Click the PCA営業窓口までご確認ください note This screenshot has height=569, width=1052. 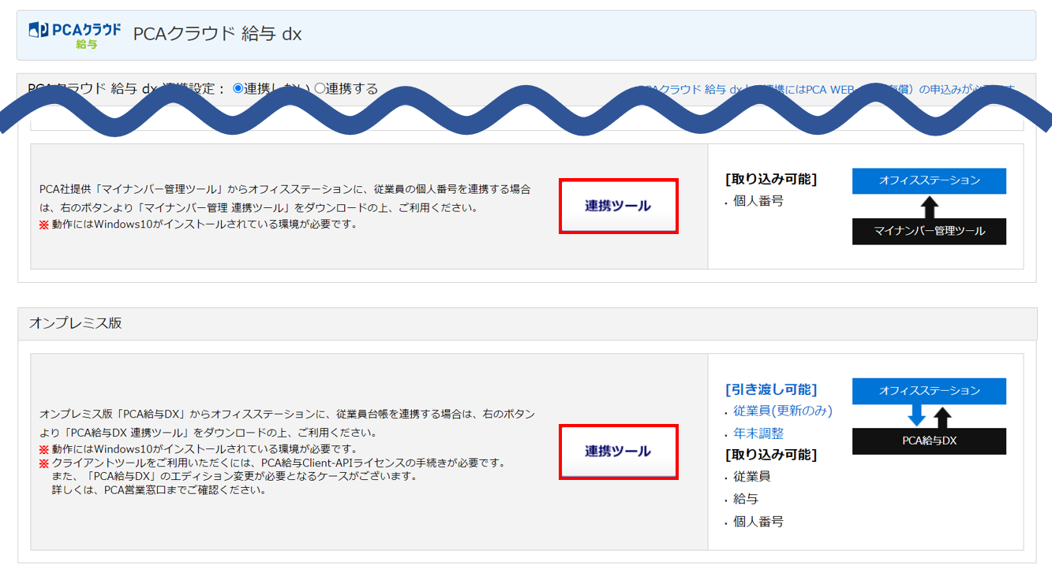pyautogui.click(x=159, y=490)
